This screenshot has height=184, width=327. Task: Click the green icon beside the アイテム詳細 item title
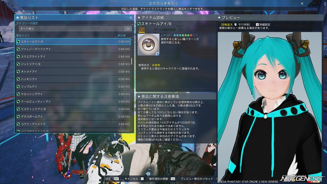click(x=139, y=24)
